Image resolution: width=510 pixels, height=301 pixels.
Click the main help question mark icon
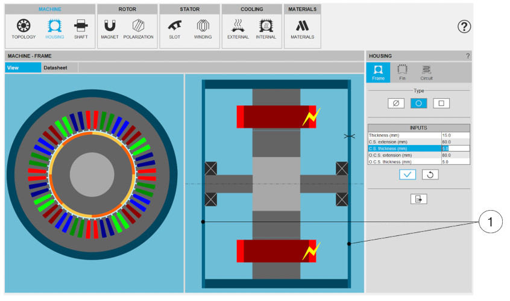pos(464,26)
